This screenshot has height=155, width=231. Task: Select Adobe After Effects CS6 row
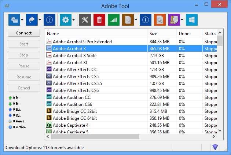pyautogui.click(x=131, y=91)
